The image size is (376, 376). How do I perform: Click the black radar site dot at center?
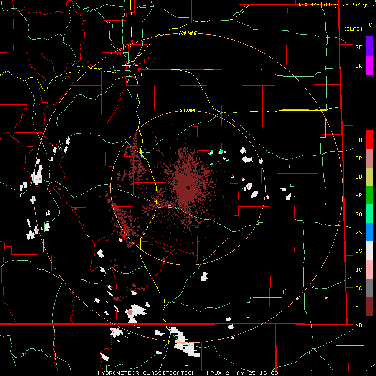188,188
